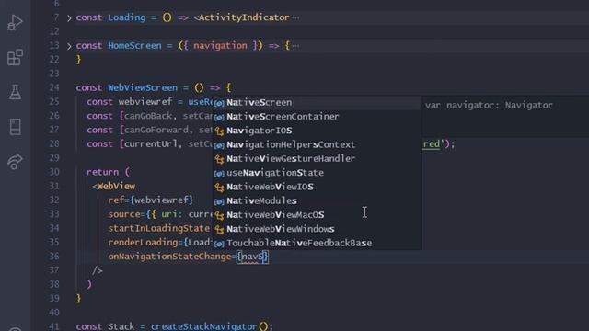This screenshot has height=331, width=589.
Task: Click the createStackNavigator call on line 41
Action: 204,326
